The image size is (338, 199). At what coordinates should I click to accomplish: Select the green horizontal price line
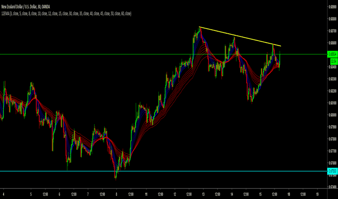(x=164, y=54)
